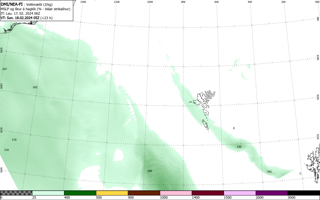Click the 2W longitude label
The width and height of the screenshot is (320, 200).
pyautogui.click(x=283, y=2)
